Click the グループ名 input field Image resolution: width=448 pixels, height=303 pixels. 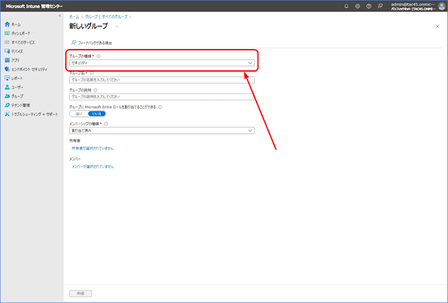click(x=161, y=80)
